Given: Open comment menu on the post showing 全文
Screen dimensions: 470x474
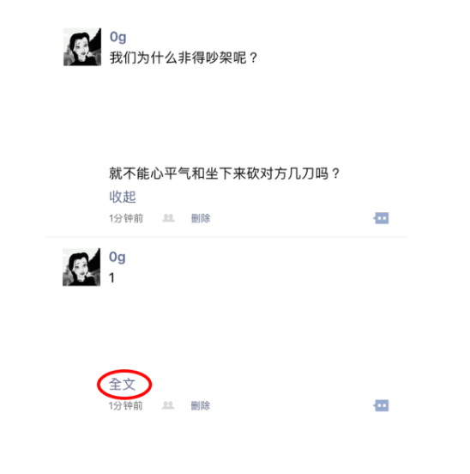Looking at the screenshot, I should pyautogui.click(x=381, y=405).
